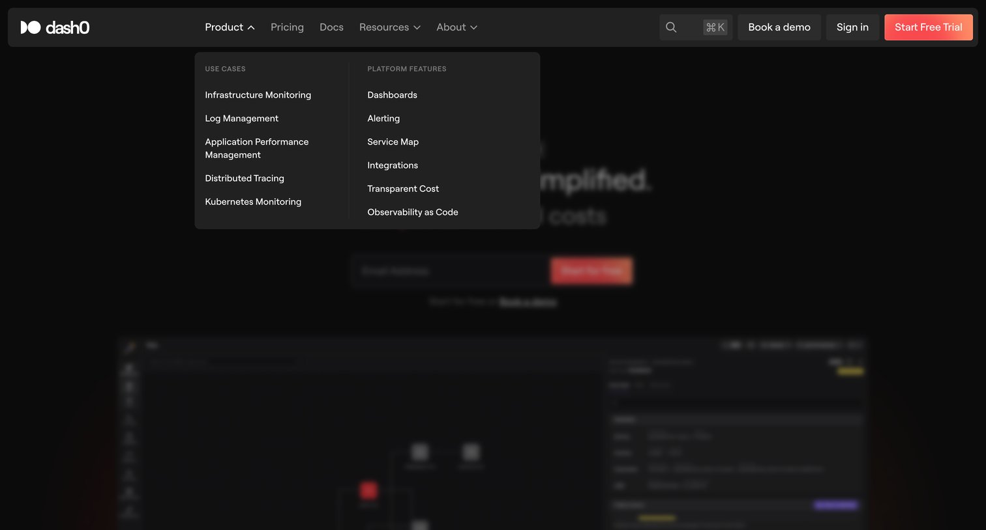Choose Integrations menu item
Image resolution: width=986 pixels, height=530 pixels.
(393, 165)
